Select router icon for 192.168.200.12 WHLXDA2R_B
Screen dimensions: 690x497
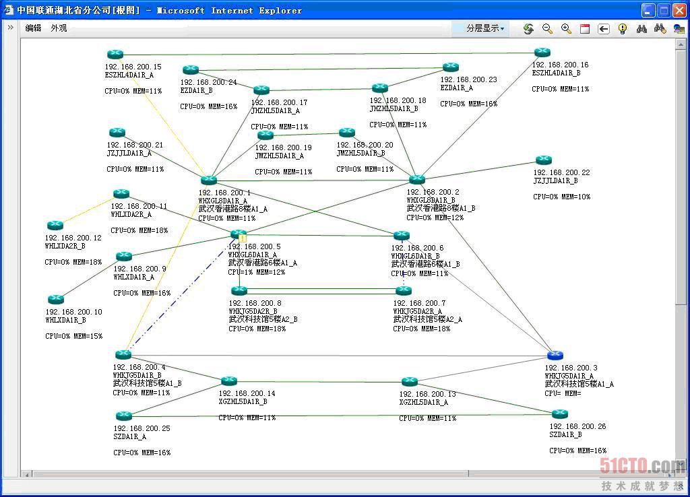point(55,225)
